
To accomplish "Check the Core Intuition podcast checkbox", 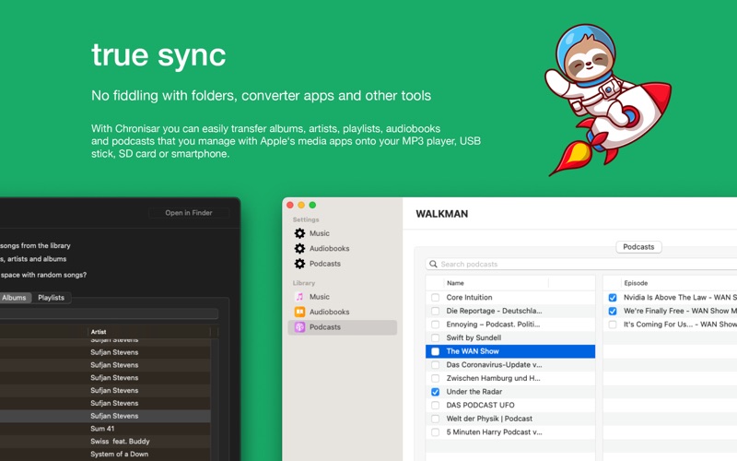I will (435, 298).
